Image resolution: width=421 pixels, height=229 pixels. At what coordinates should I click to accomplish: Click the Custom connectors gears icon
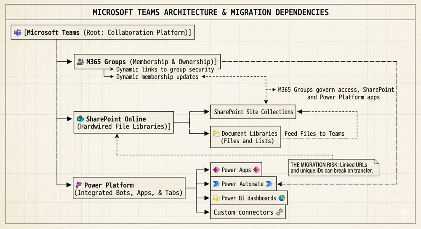280,212
